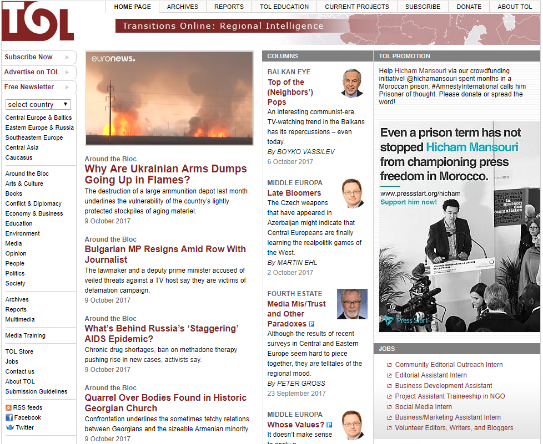
Task: Open Contact us page
Action: (20, 372)
